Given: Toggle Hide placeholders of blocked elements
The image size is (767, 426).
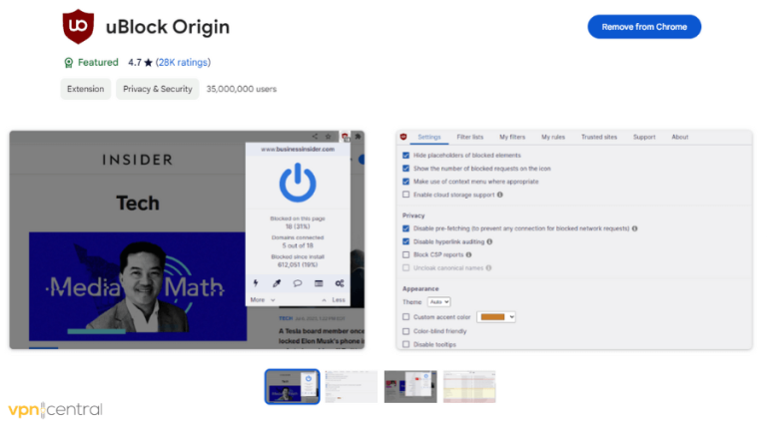Looking at the screenshot, I should tap(406, 156).
